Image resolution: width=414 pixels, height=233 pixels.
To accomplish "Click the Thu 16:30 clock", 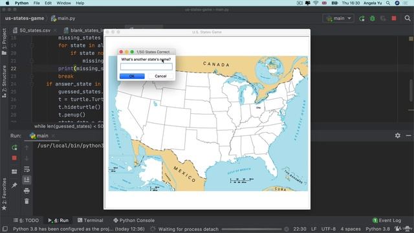I will (351, 3).
